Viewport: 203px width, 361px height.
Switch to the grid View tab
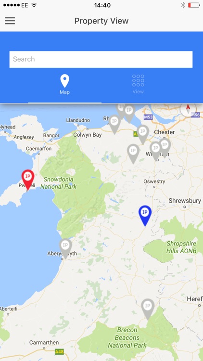tap(138, 84)
